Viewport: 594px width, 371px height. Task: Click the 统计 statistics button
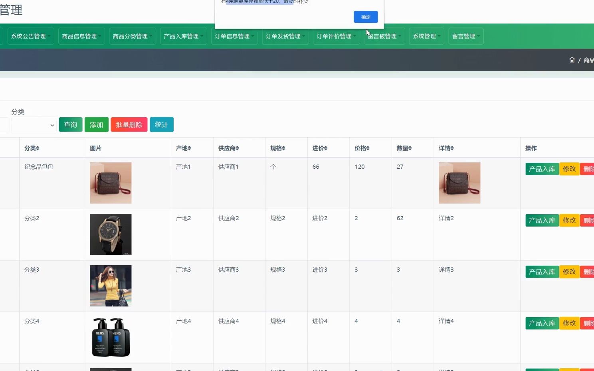click(x=162, y=124)
